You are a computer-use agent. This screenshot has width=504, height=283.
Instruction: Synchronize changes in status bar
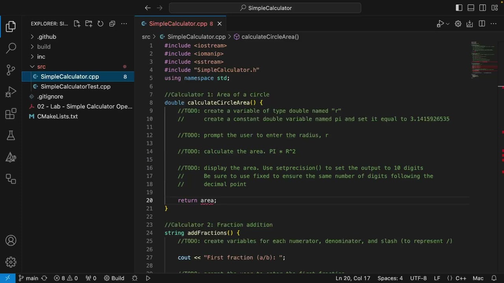pyautogui.click(x=44, y=278)
